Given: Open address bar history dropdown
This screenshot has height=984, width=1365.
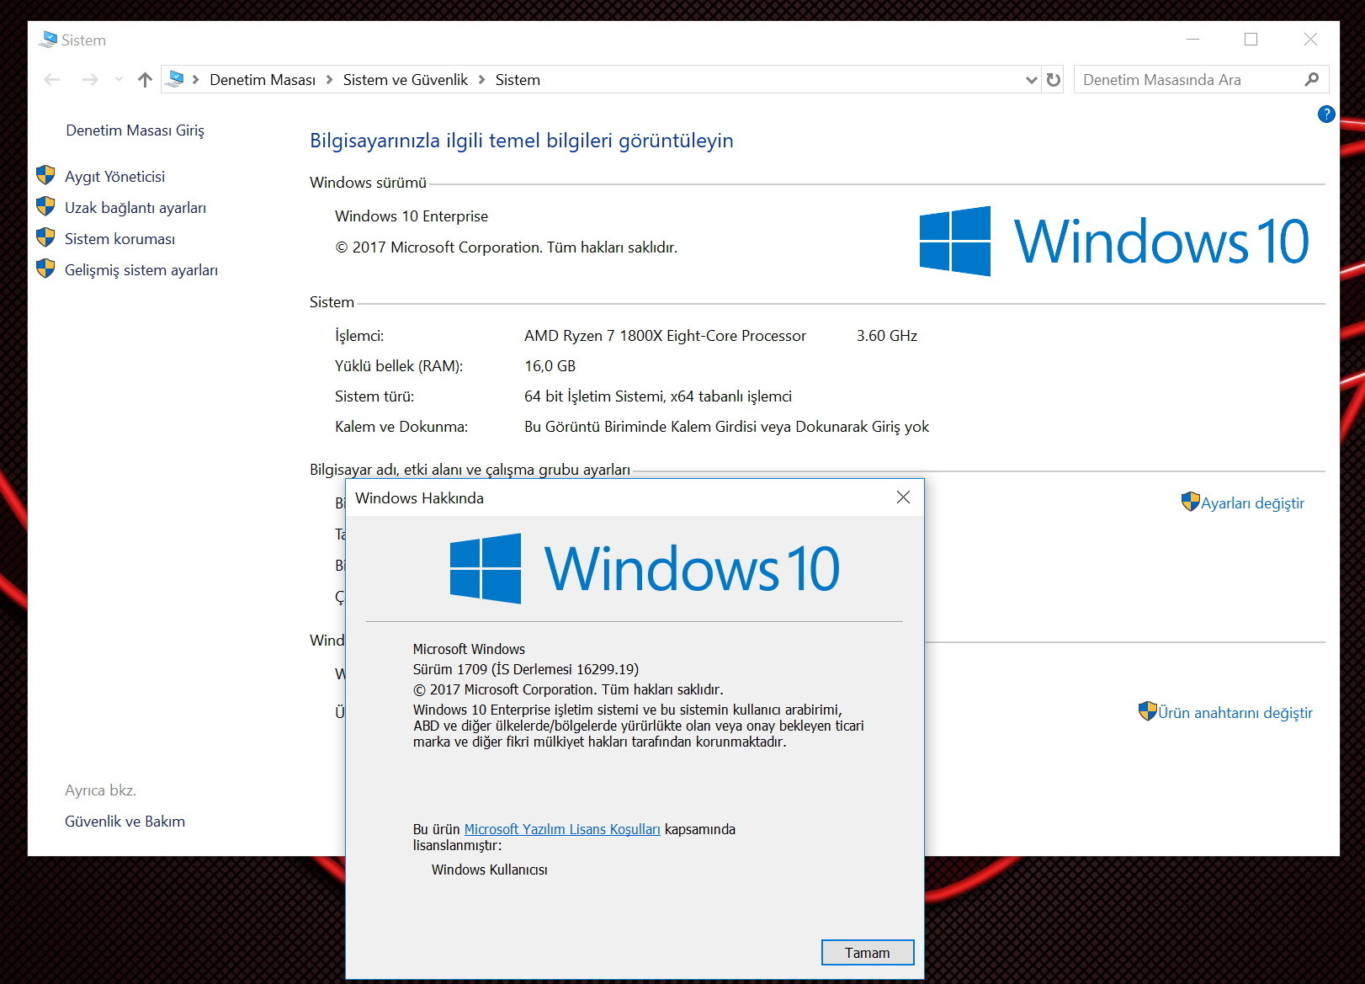Looking at the screenshot, I should point(1032,80).
